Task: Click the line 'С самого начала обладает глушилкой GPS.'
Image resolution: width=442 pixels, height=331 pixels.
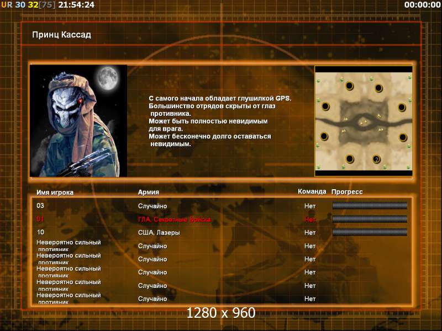Action: point(220,99)
